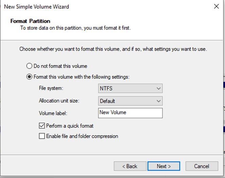This screenshot has width=225, height=178.
Task: Choose "Format this volume with the following settings"
Action: [x=30, y=77]
